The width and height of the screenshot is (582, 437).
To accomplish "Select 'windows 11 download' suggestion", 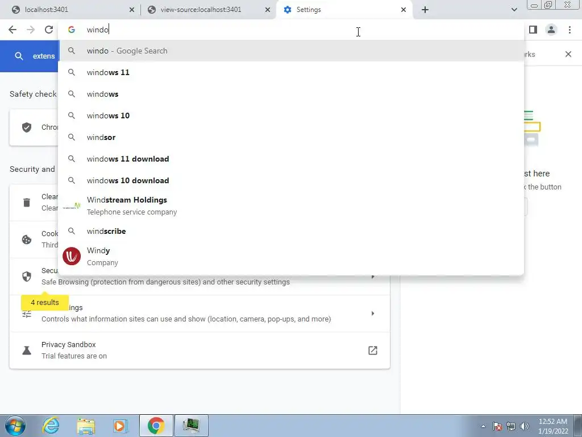I will (291, 159).
